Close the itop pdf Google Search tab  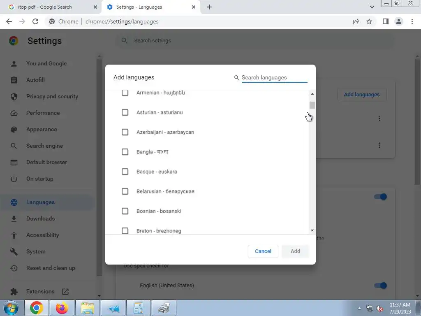pyautogui.click(x=95, y=7)
